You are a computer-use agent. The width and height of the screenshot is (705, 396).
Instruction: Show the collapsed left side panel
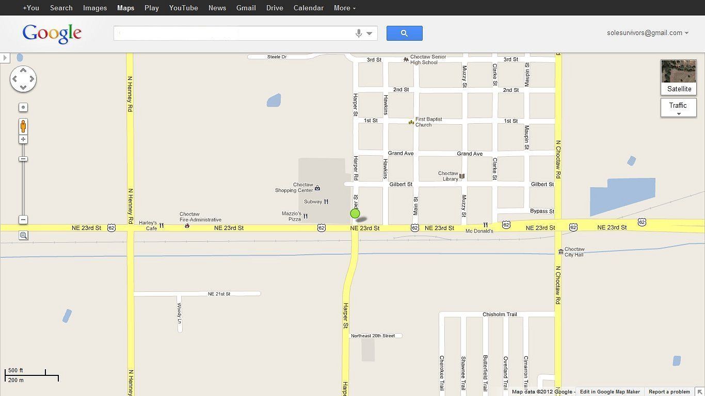click(x=5, y=57)
